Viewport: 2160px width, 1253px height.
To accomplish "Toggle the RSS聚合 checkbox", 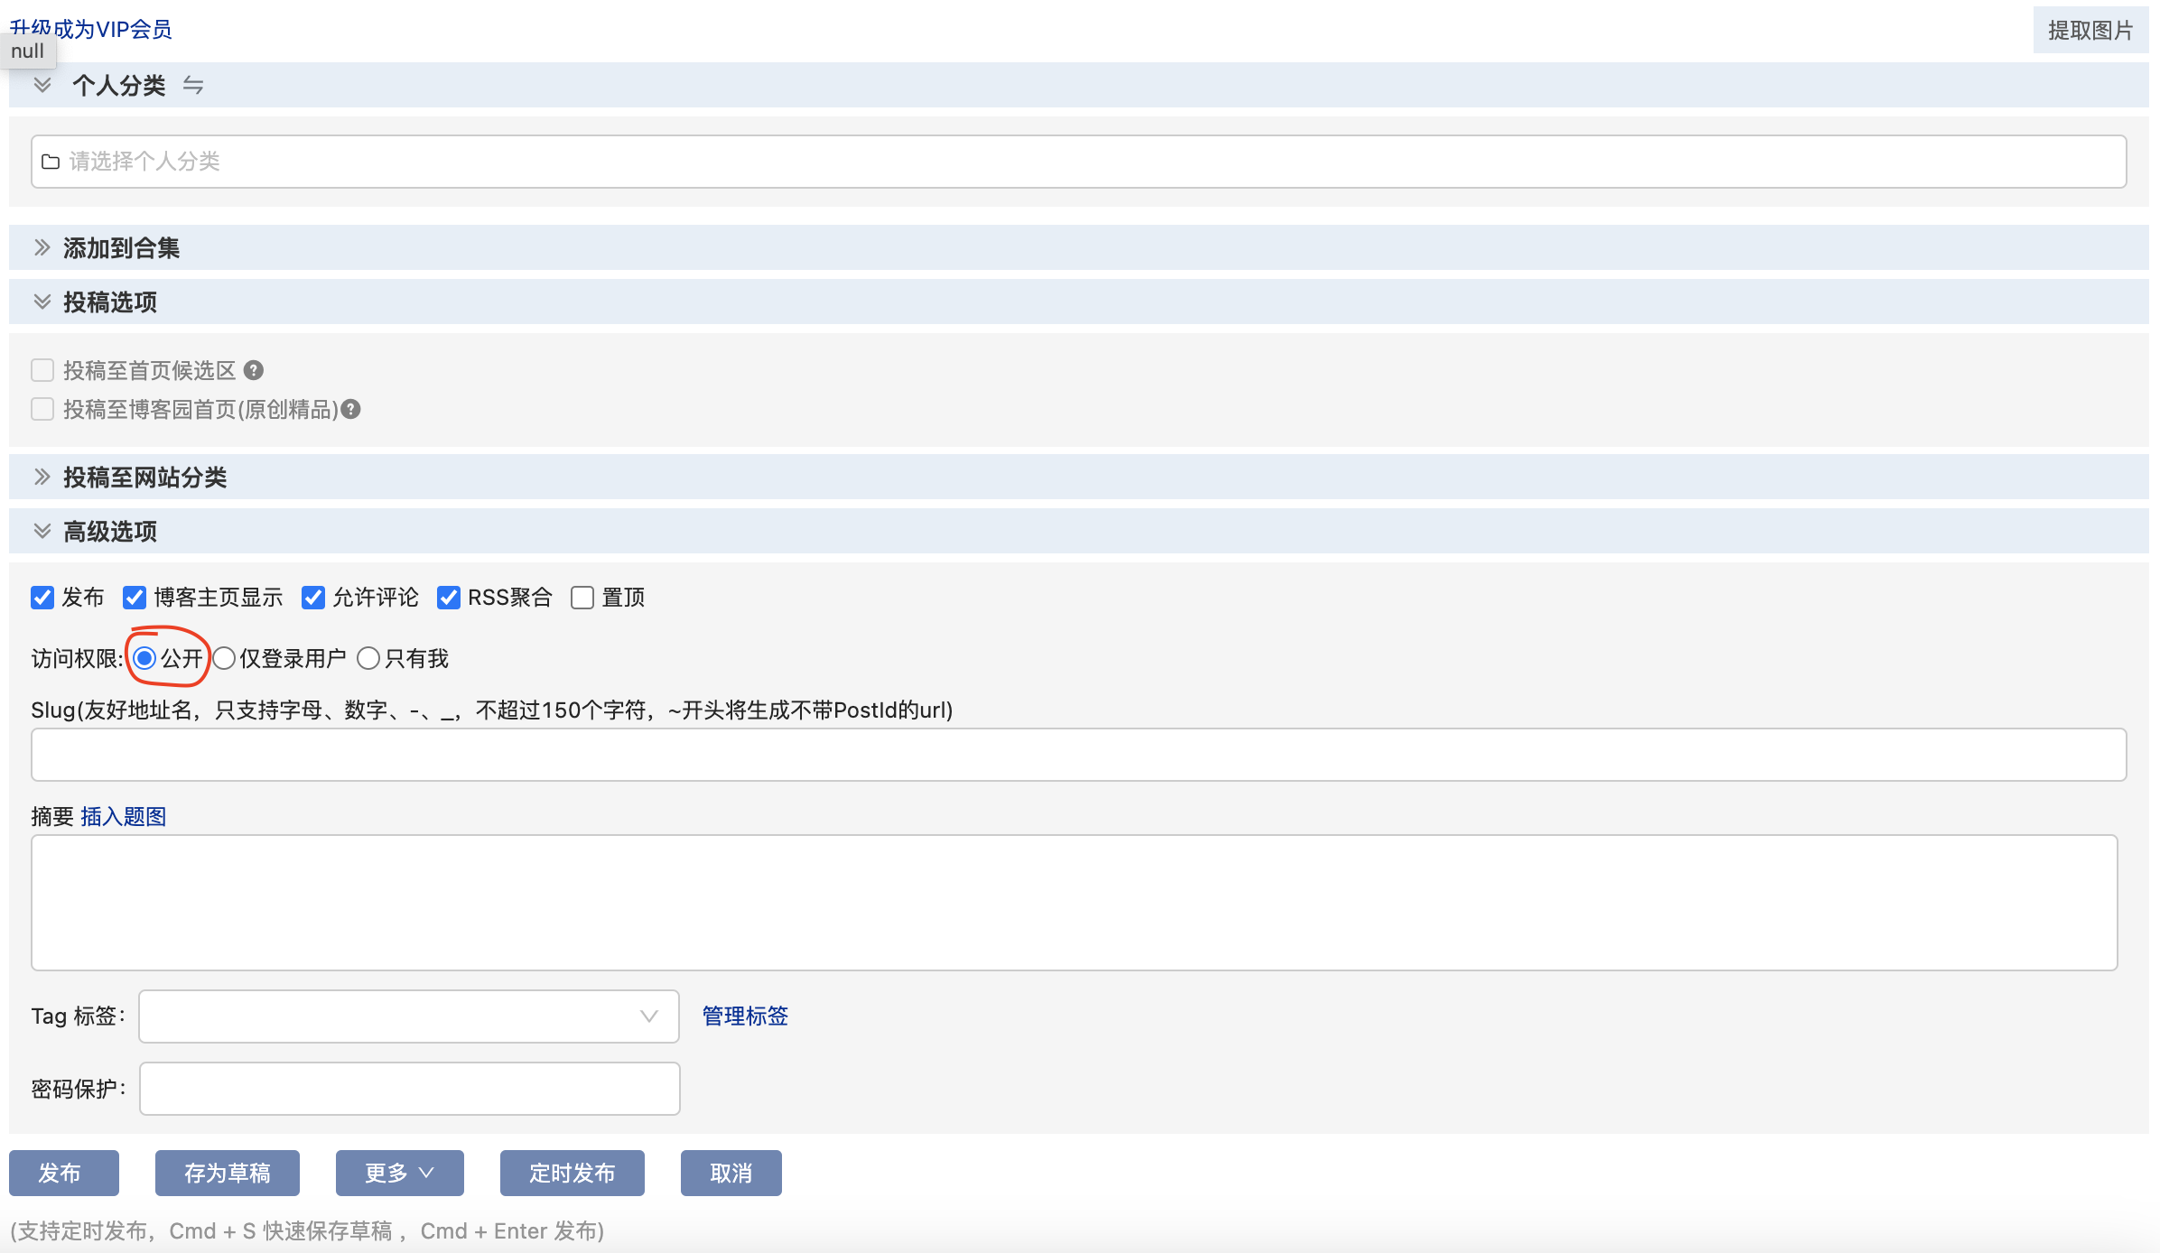I will pos(449,598).
